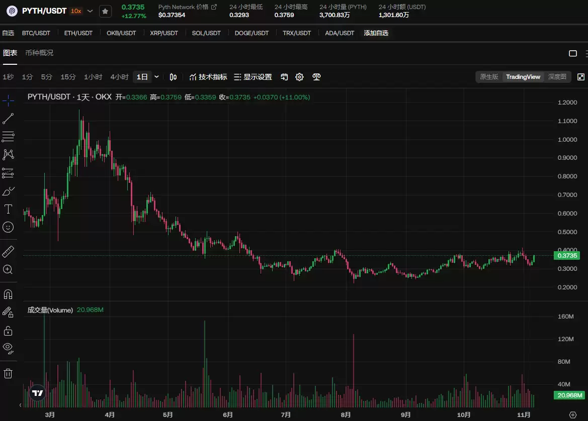This screenshot has height=421, width=588.
Task: Open the candlestick chart style selector
Action: [173, 77]
